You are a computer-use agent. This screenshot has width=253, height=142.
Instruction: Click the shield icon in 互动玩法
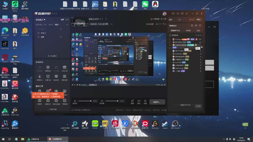pyautogui.click(x=48, y=67)
